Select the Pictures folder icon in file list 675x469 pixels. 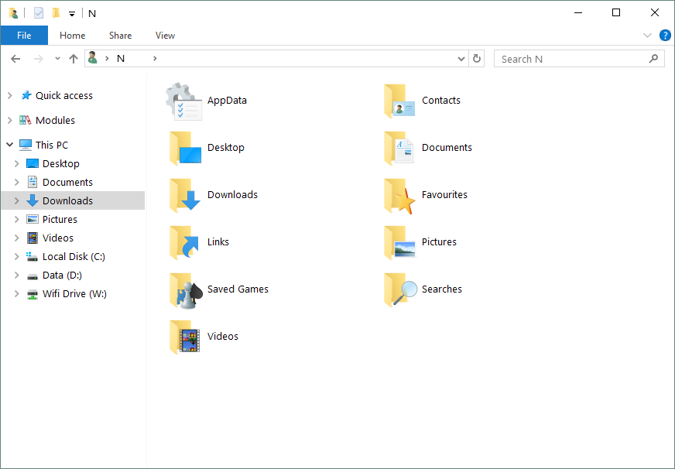[x=399, y=243]
